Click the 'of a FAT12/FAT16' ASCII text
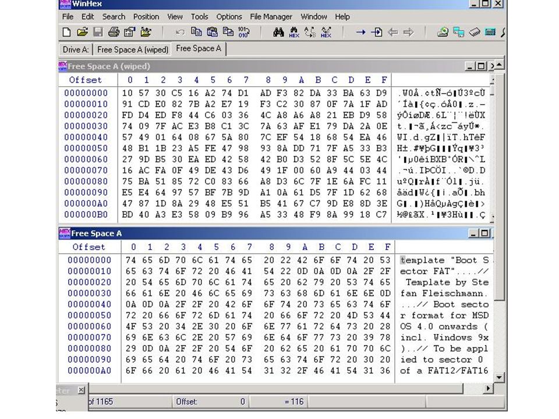Screen dimensions: 559x419 tap(444, 371)
